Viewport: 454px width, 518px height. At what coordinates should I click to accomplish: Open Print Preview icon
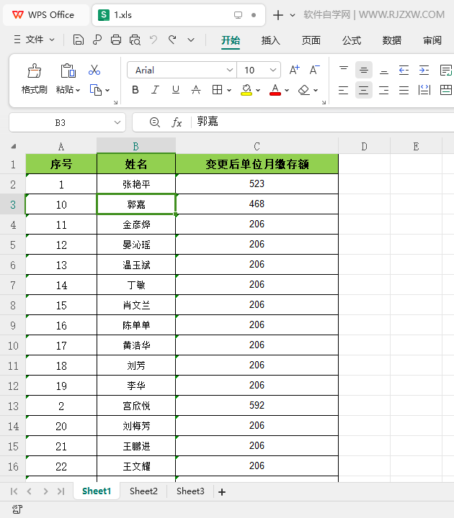point(135,40)
